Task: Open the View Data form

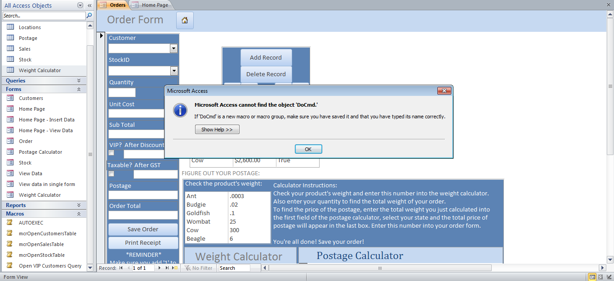Action: tap(43, 173)
